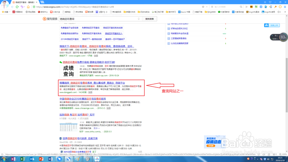Open hot search 三部漫威剧停拍
Viewport: 288px width, 162px height.
pyautogui.click(x=179, y=39)
